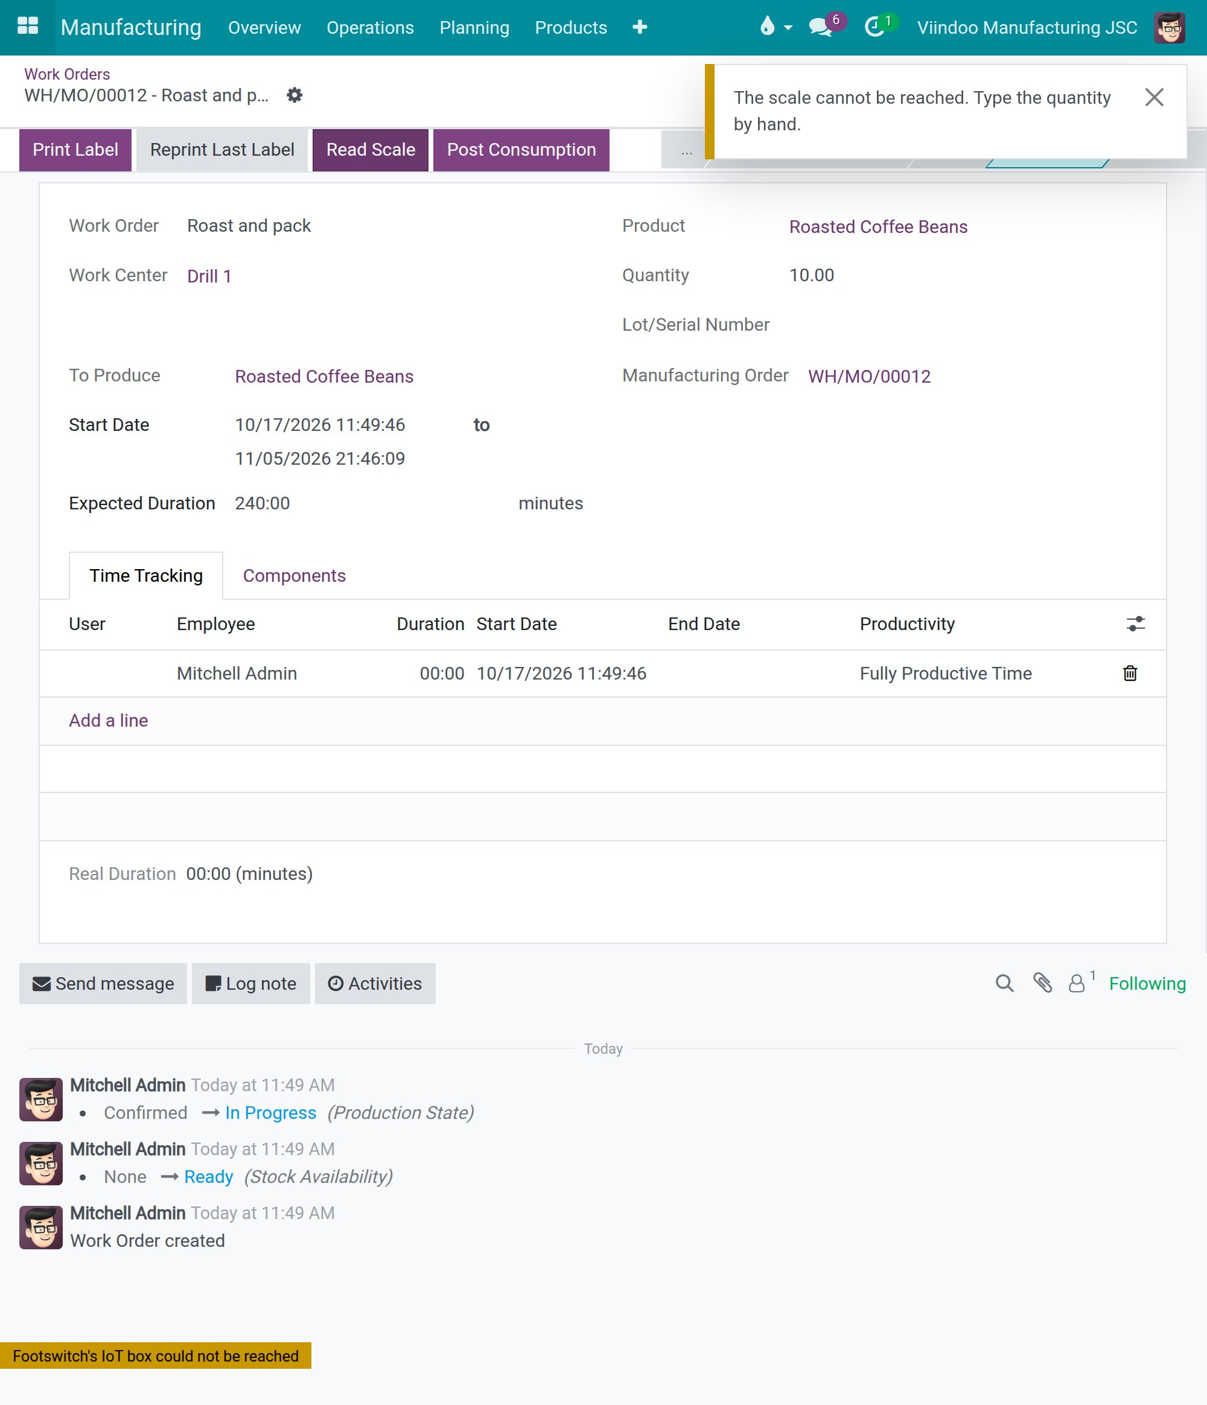Viewport: 1207px width, 1405px height.
Task: Open Drill 1 work center link
Action: 209,276
